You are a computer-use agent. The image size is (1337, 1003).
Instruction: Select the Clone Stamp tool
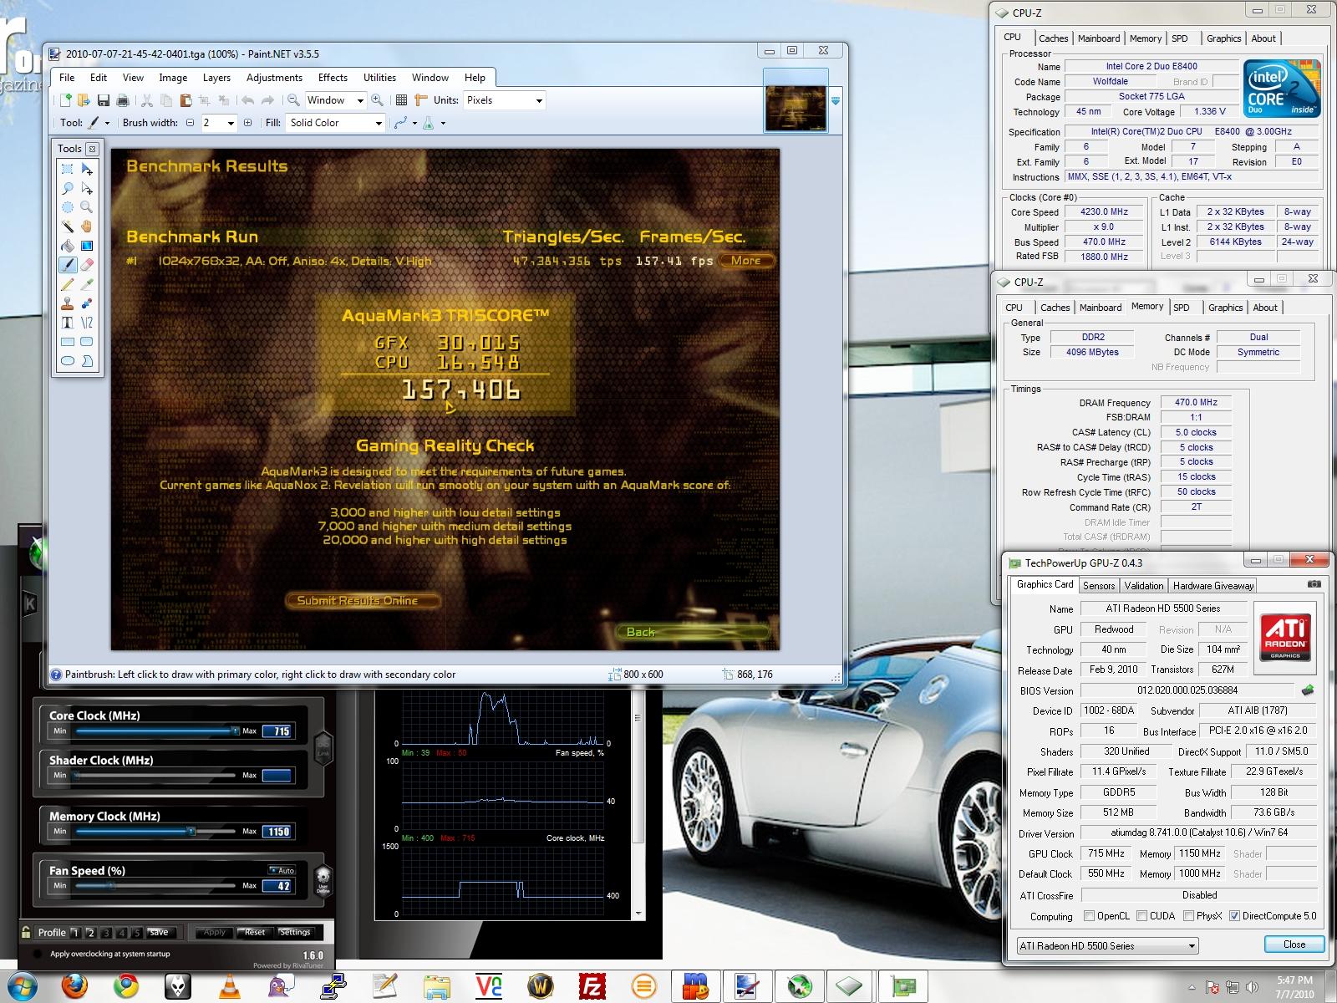coord(68,303)
